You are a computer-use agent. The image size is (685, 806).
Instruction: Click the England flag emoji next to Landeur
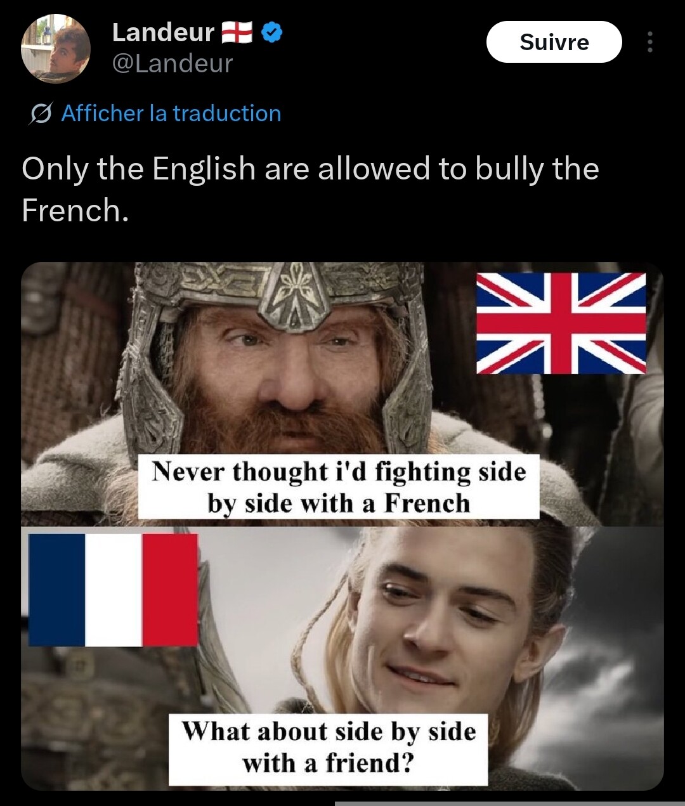tap(237, 32)
